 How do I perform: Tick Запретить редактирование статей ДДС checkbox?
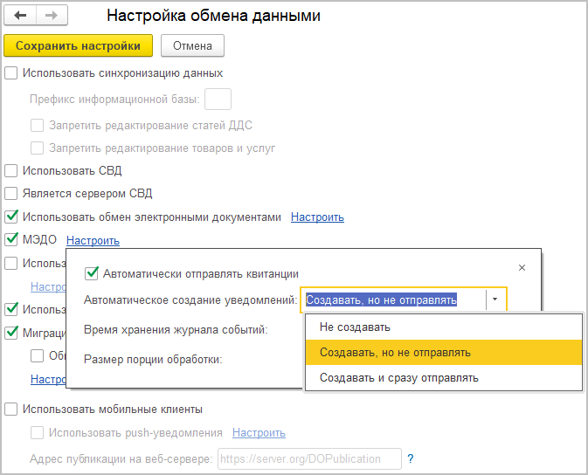tap(37, 125)
